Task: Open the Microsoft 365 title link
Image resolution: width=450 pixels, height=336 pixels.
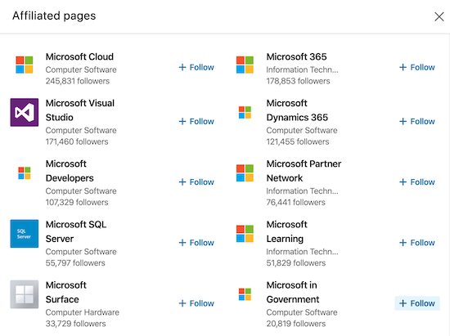Action: click(296, 56)
